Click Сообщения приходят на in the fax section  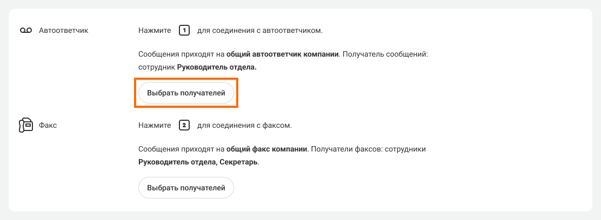tap(181, 149)
